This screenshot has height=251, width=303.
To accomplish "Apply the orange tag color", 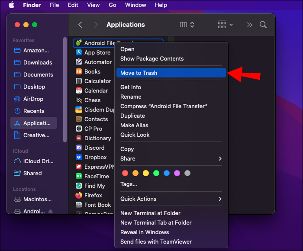I will [x=135, y=173].
